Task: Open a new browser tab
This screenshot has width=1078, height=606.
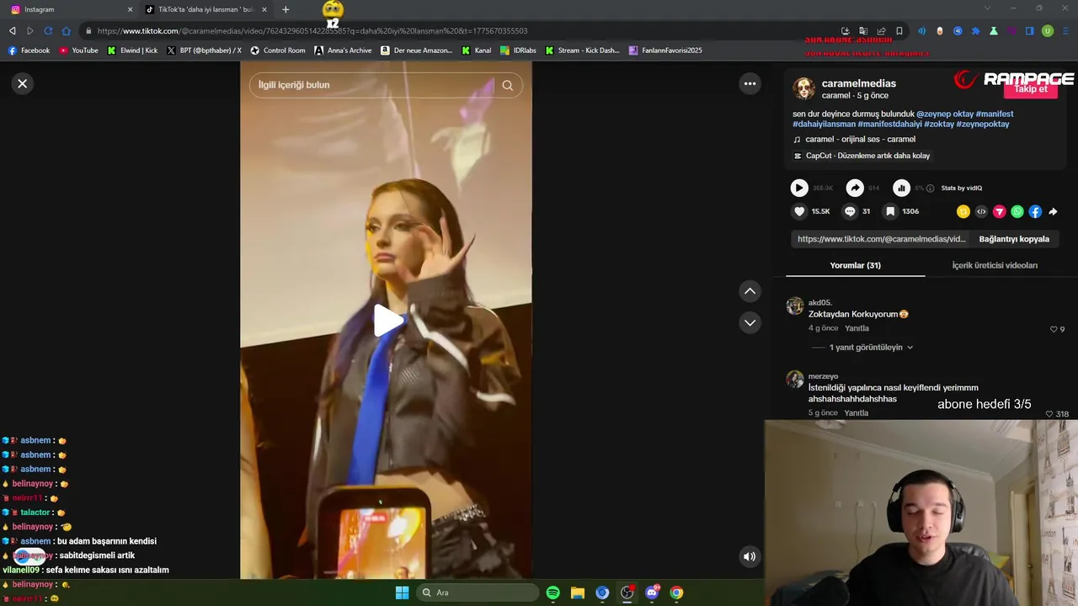Action: pos(286,9)
